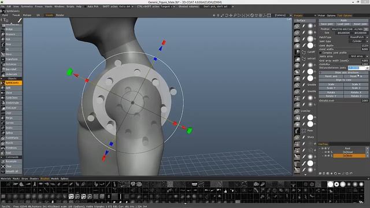Switch to the Shaders panel tab
Image resolution: width=370 pixels, height=208 pixels.
point(34,179)
